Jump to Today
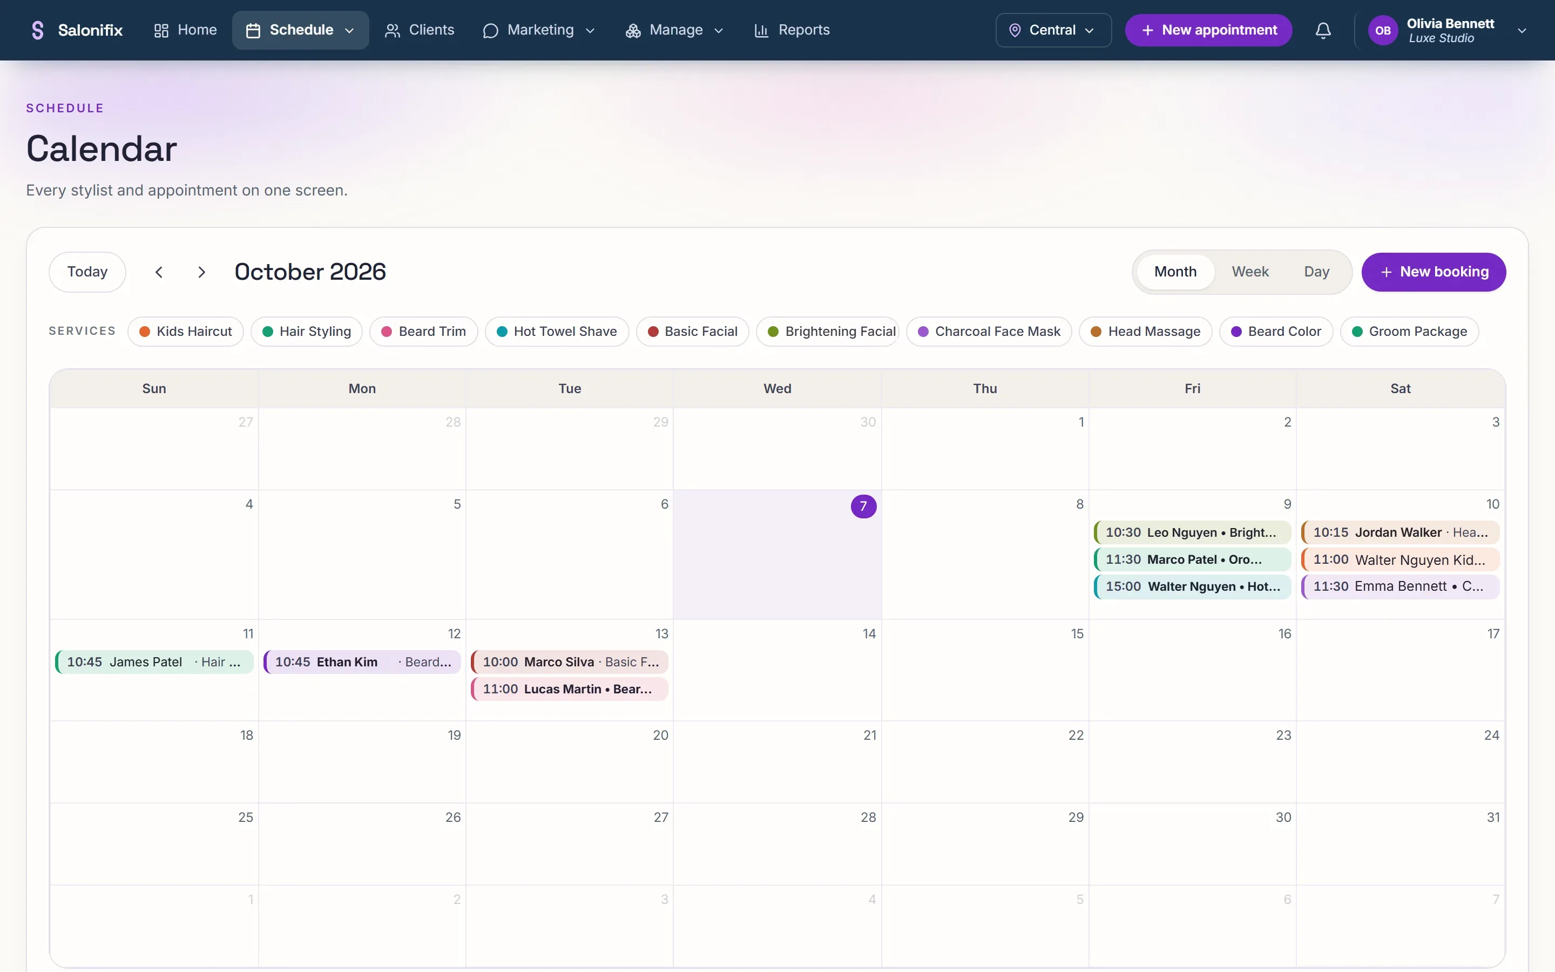The width and height of the screenshot is (1555, 972). pos(87,272)
